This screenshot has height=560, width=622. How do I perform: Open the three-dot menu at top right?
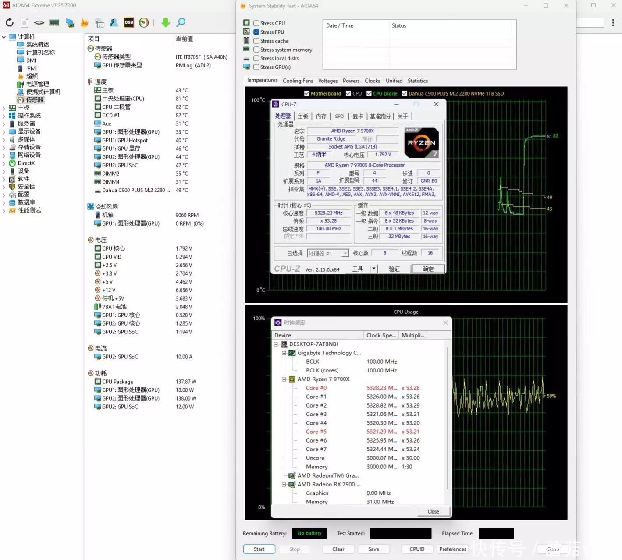[613, 22]
